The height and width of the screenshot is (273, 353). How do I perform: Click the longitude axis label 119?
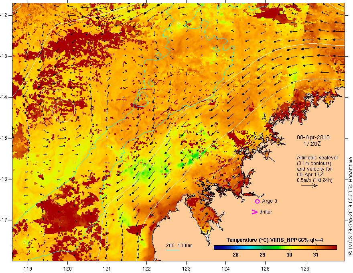(x=28, y=269)
